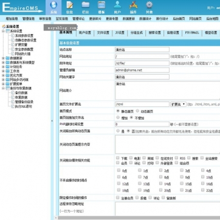Click the folder icon beside 优化方案
This screenshot has width=220, height=220.
[x=8, y=75]
